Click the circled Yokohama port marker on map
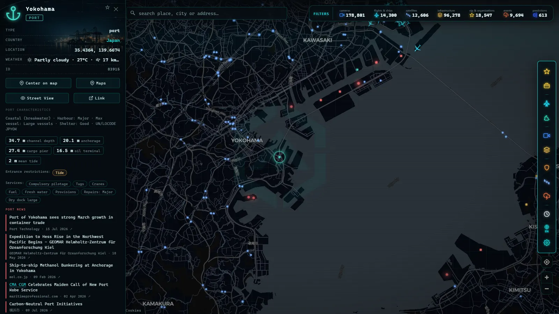 279,157
